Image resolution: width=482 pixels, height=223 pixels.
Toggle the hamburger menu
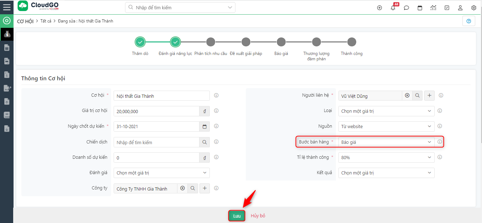click(6, 7)
